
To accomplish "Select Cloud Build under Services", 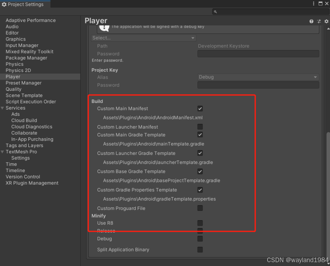I will click(24, 120).
